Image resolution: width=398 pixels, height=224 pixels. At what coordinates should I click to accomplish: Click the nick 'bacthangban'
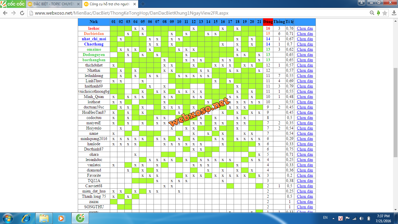tap(94, 60)
